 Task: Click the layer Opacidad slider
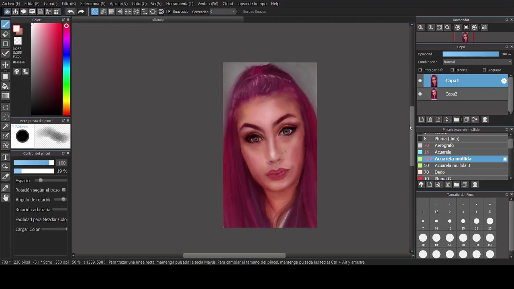coord(471,54)
